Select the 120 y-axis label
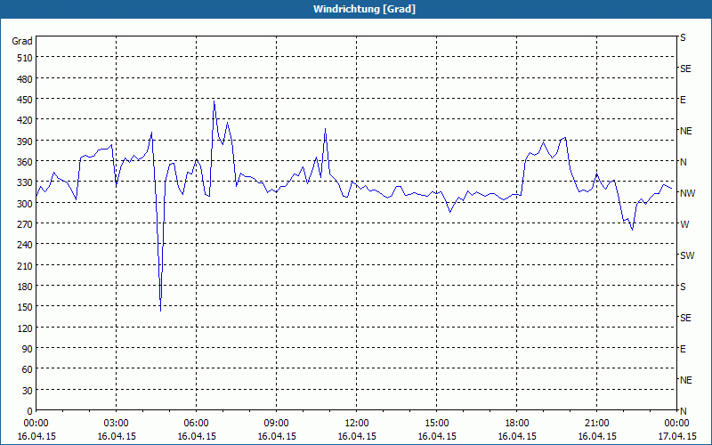 26,328
